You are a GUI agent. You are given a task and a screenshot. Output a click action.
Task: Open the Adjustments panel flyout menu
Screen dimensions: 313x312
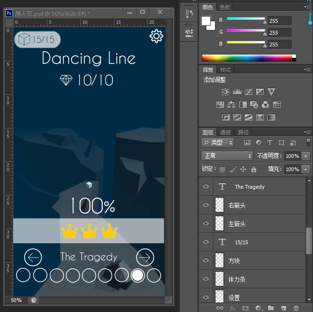coord(307,69)
